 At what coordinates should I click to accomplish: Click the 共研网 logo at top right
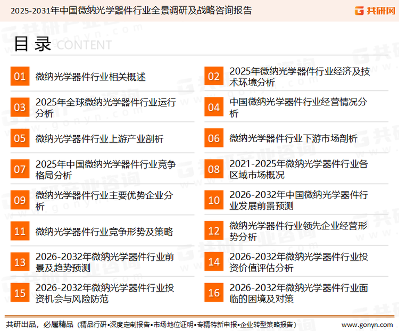(x=375, y=11)
